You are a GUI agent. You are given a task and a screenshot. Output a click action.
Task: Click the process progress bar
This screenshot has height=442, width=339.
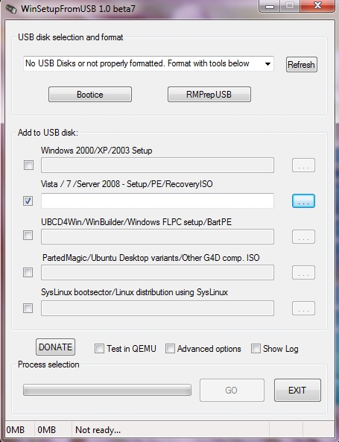(107, 390)
